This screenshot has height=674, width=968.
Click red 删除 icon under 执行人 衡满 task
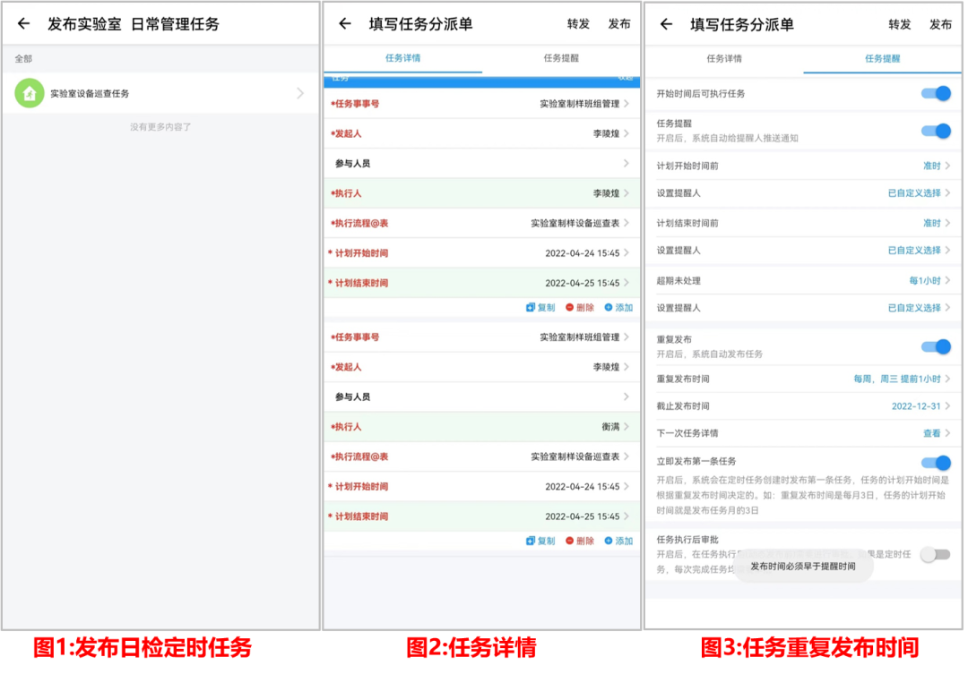[570, 541]
